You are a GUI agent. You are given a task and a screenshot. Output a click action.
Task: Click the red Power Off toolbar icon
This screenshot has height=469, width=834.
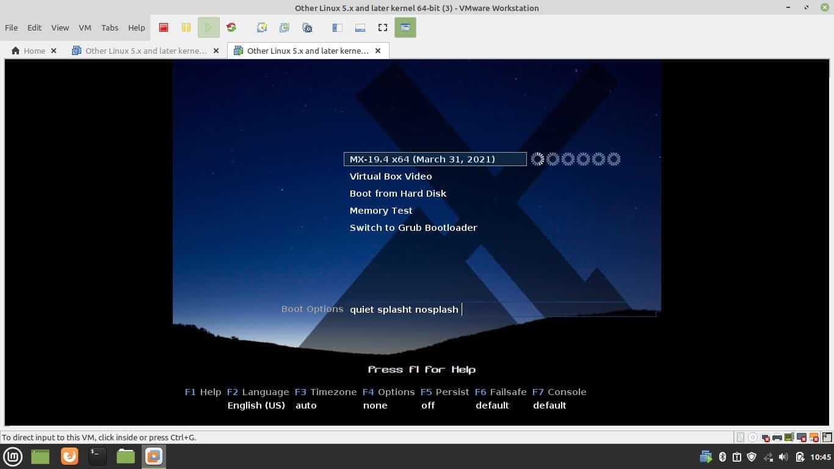(x=164, y=27)
